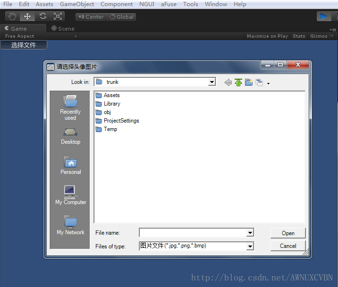The image size is (338, 287).
Task: Select the obj folder
Action: tap(103, 112)
